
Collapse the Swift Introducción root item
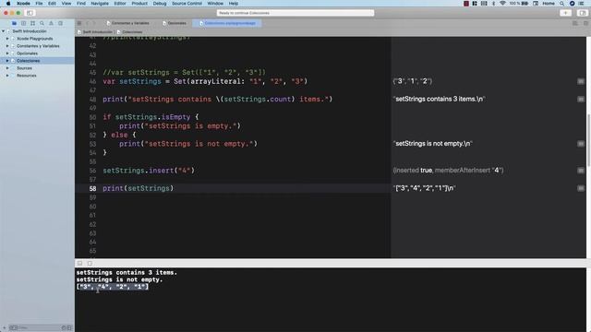pos(4,31)
